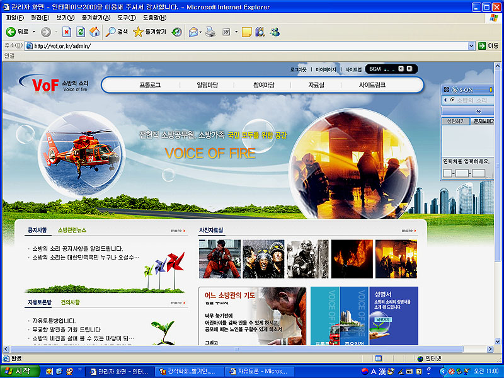Open the Mail envelope icon
This screenshot has width=504, height=378.
click(x=193, y=32)
